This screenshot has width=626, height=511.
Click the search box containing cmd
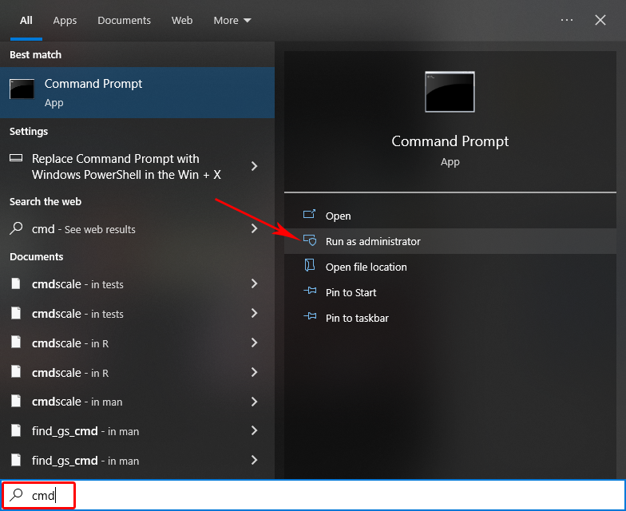point(313,495)
